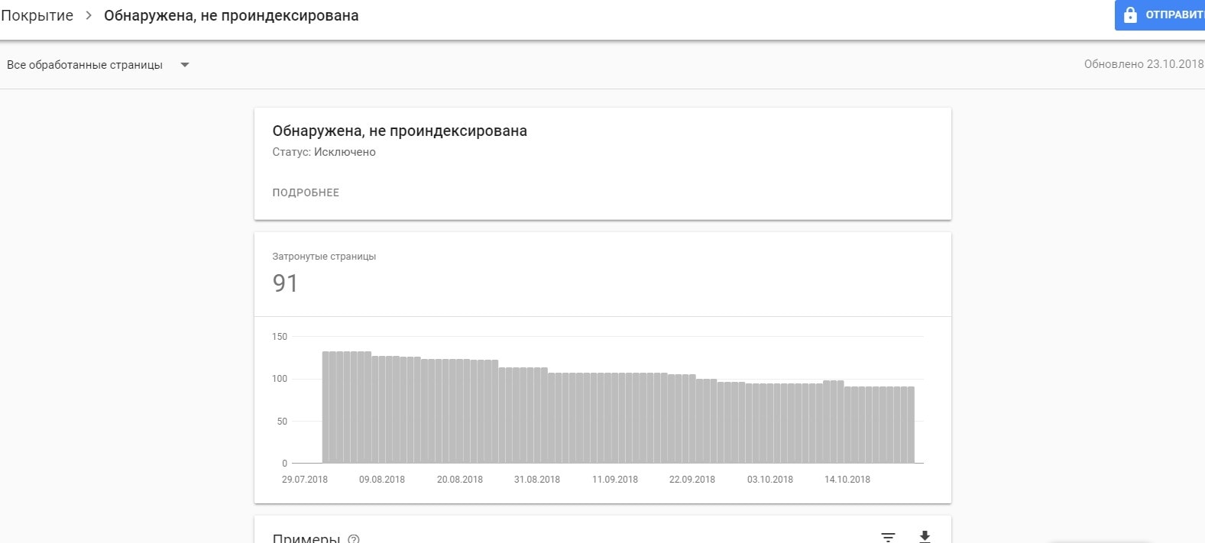Image resolution: width=1205 pixels, height=543 pixels.
Task: Click the Примеры section heading
Action: pyautogui.click(x=306, y=538)
